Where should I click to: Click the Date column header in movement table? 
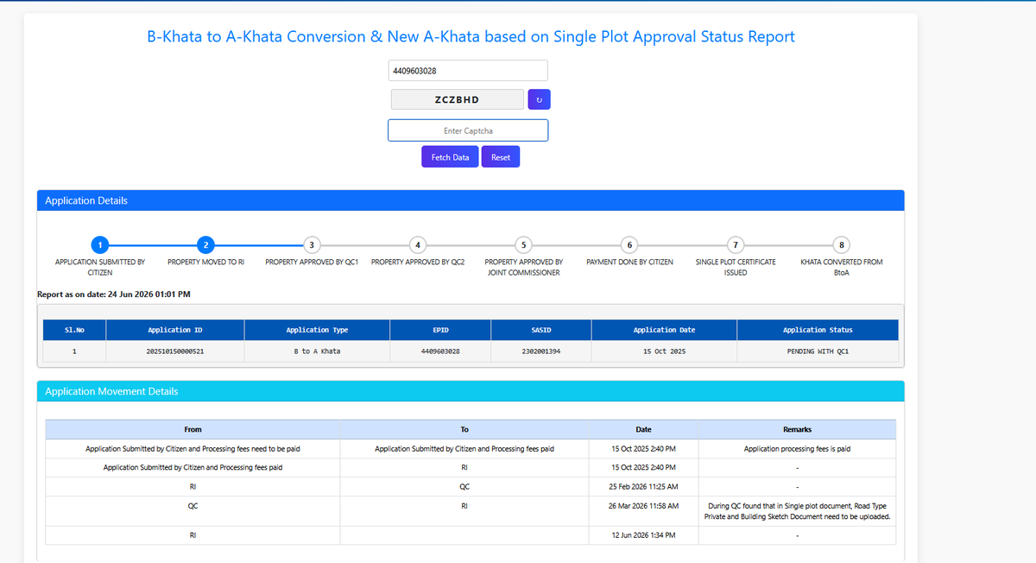(644, 429)
